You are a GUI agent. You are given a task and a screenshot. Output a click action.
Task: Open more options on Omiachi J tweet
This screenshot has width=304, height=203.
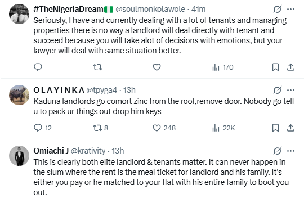point(290,151)
